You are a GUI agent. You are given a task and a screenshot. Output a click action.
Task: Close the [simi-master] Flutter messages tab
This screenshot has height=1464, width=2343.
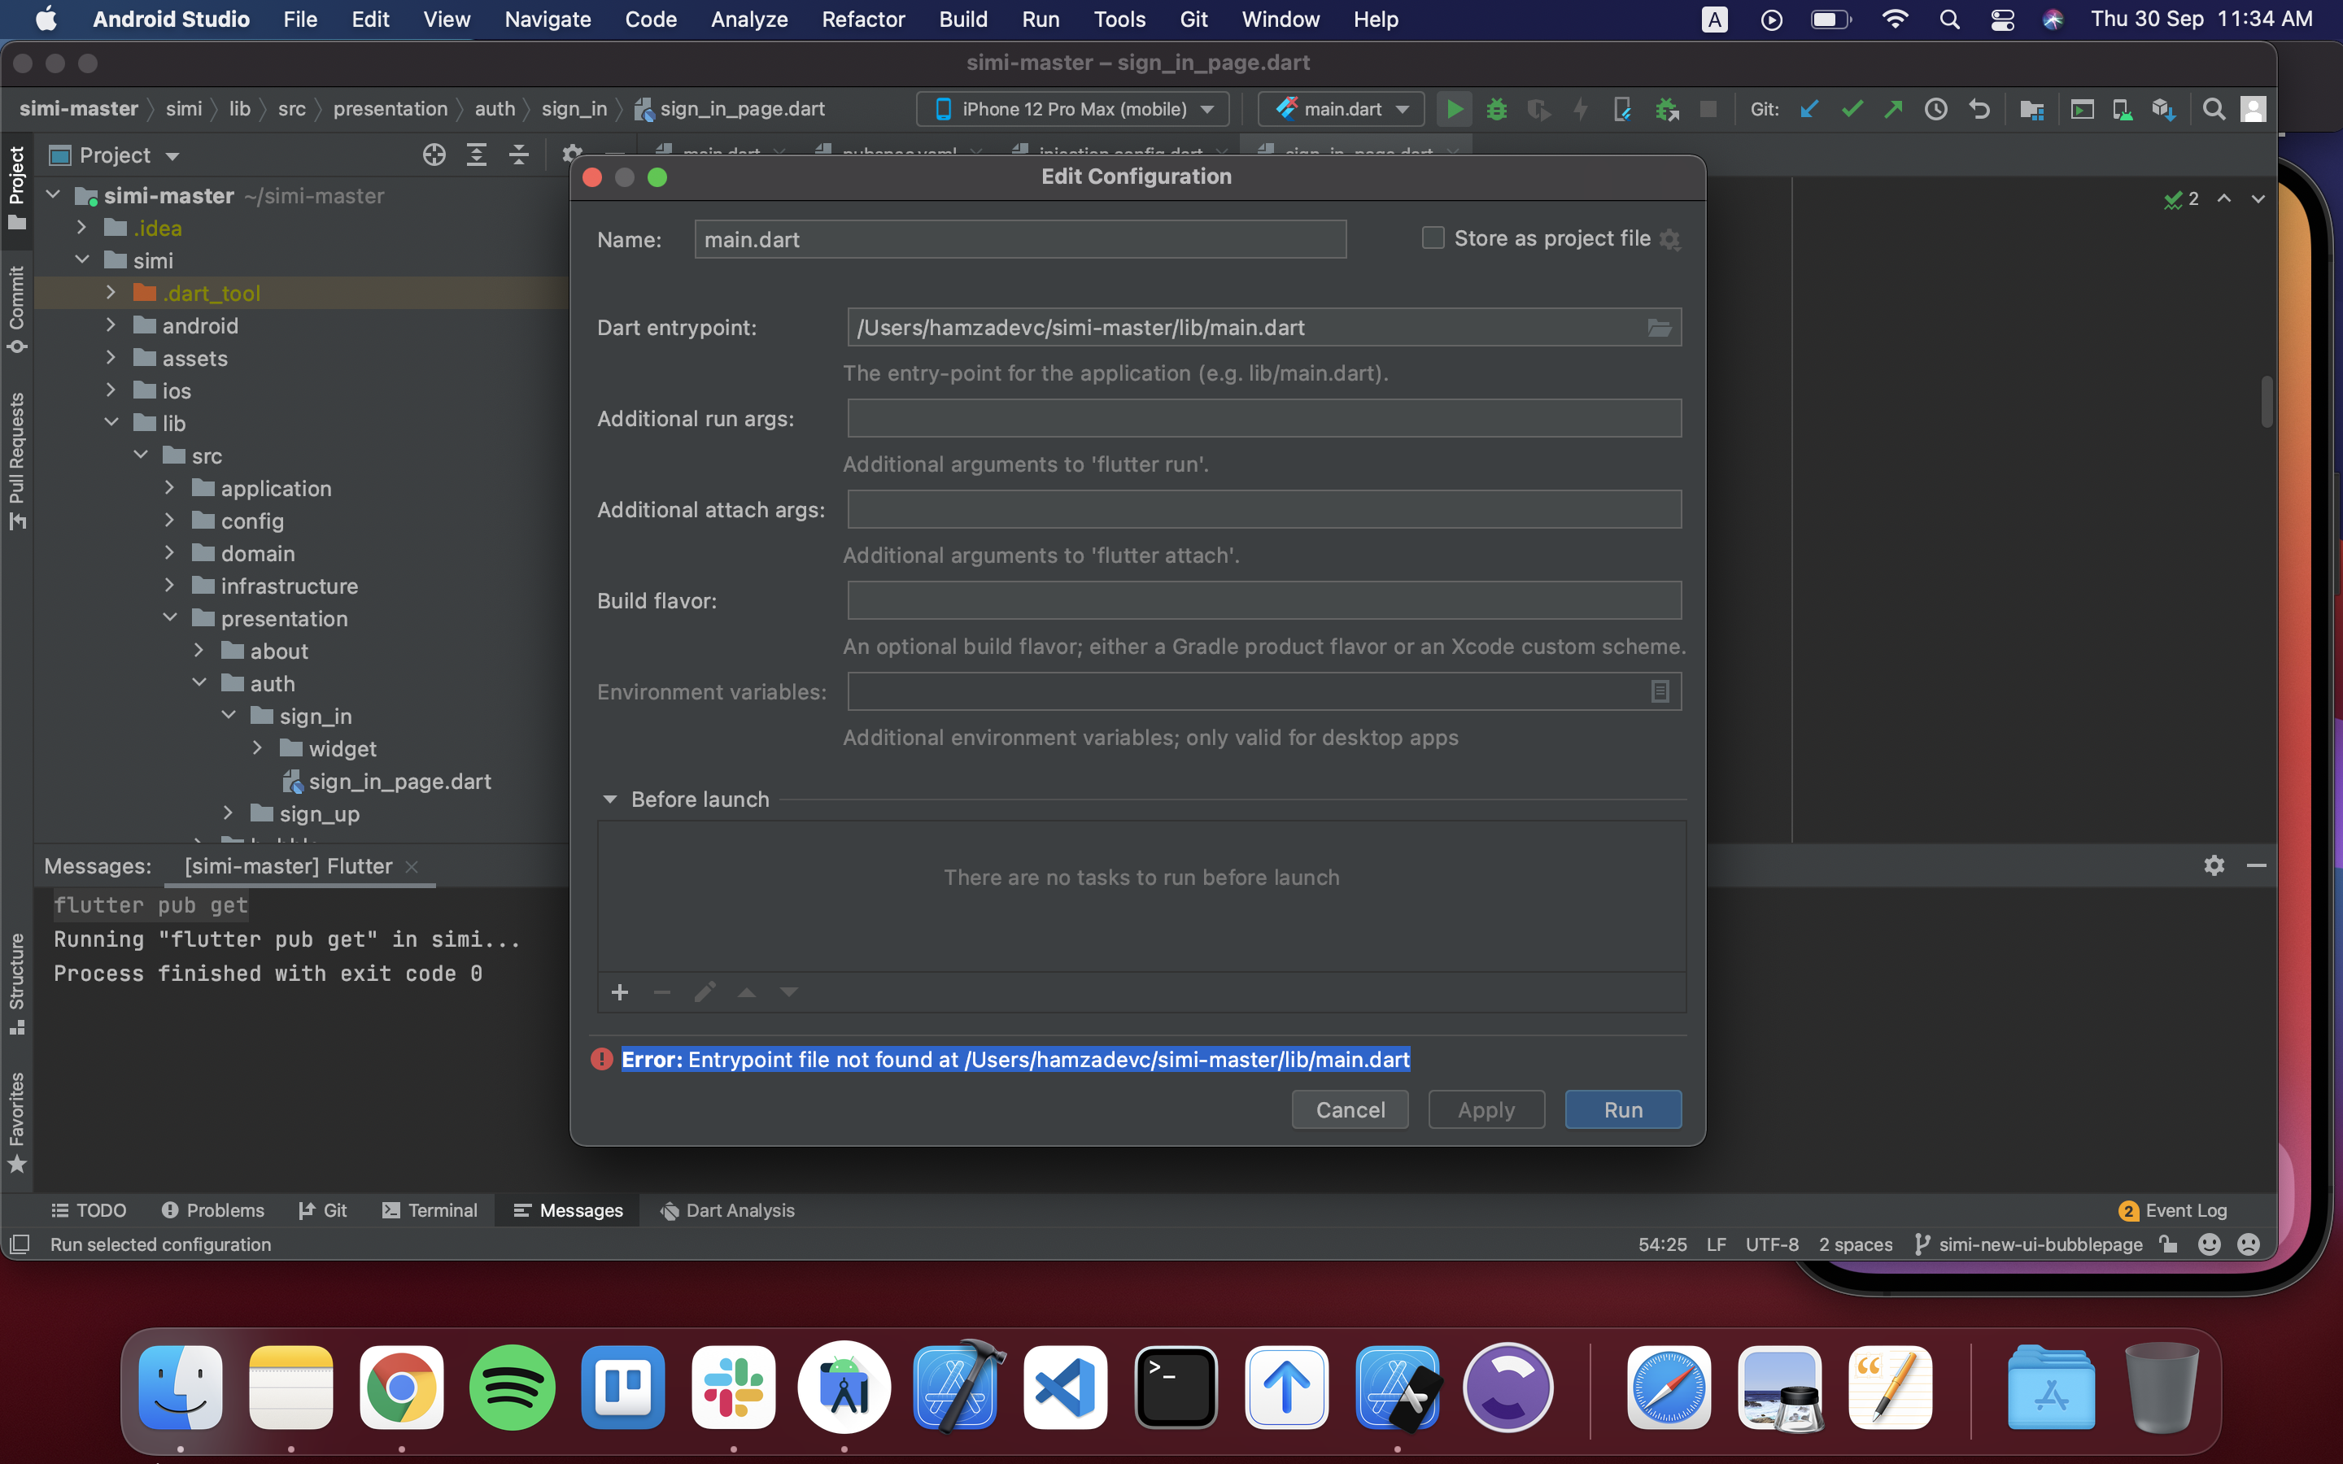point(412,866)
